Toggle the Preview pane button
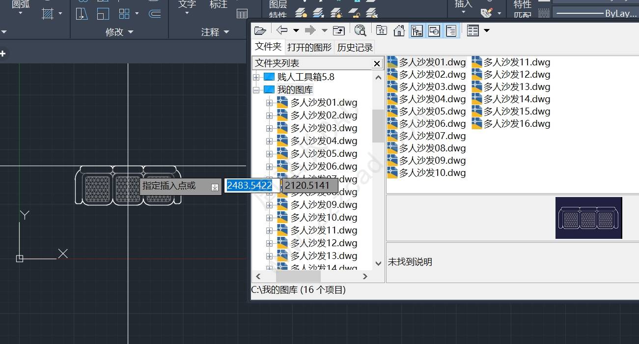Viewport: 639px width, 344px height. click(x=434, y=30)
